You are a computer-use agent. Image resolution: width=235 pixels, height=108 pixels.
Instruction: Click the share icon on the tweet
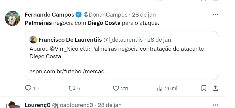215,88
